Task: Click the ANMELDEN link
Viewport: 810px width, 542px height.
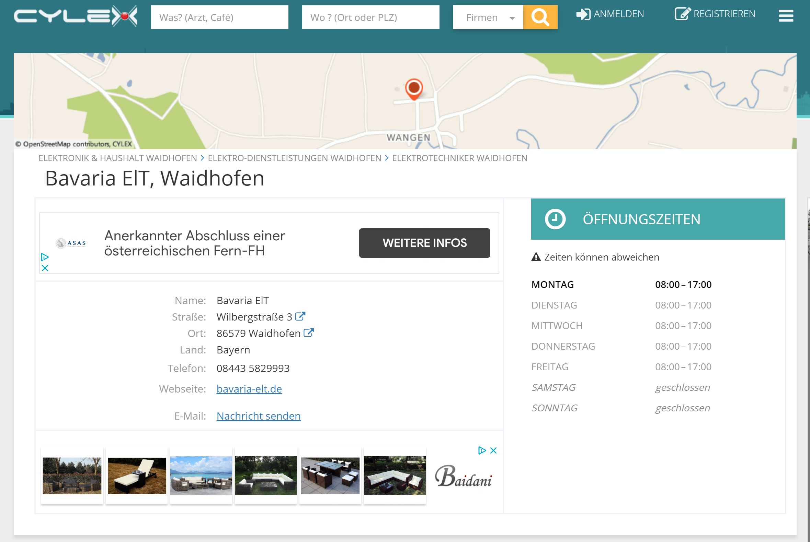Action: click(619, 14)
